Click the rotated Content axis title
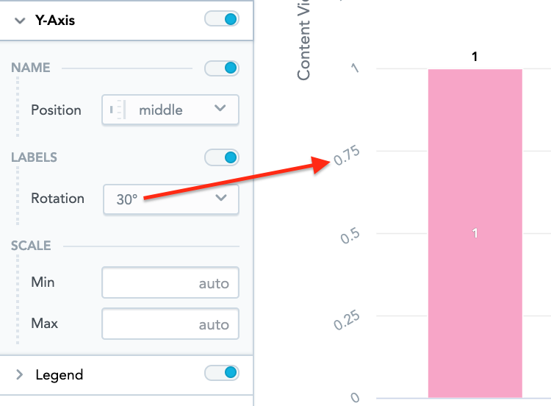 [x=304, y=46]
